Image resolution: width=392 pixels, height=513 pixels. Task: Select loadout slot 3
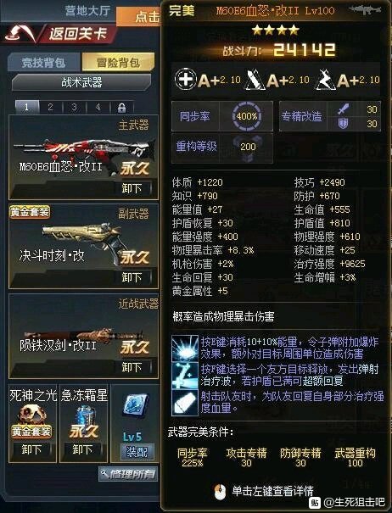[x=75, y=108]
